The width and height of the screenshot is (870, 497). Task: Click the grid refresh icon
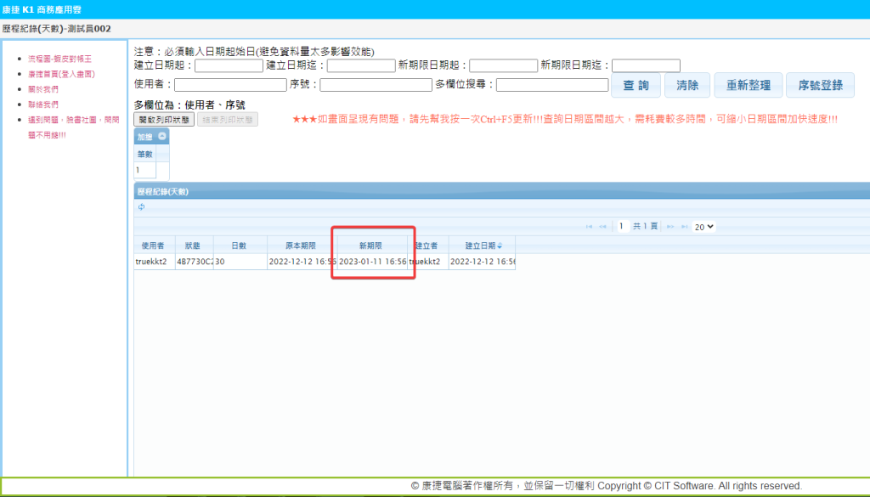coord(140,206)
